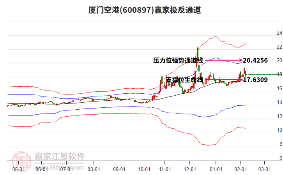Viewport: 283px width, 175px height.
Task: Click the price axis value 10
Action: click(279, 130)
